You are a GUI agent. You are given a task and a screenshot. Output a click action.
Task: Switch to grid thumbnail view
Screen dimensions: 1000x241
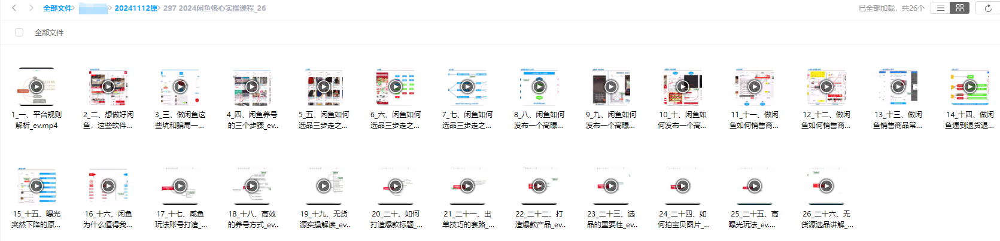pyautogui.click(x=960, y=8)
